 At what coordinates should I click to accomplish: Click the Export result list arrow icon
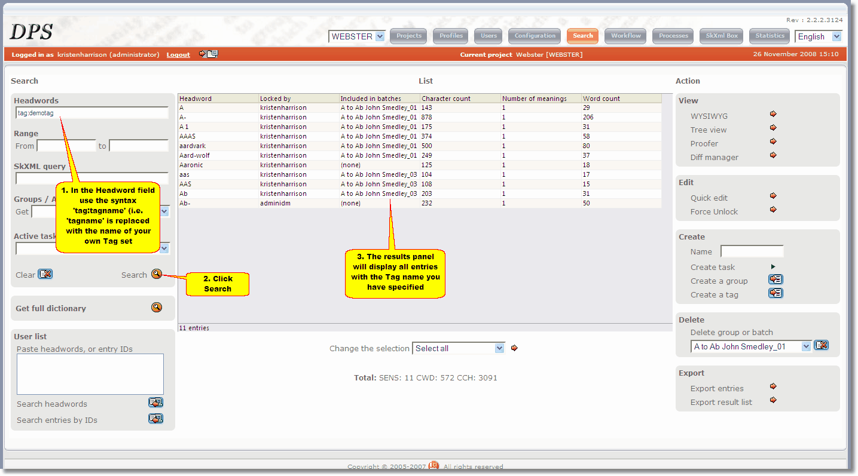click(773, 400)
